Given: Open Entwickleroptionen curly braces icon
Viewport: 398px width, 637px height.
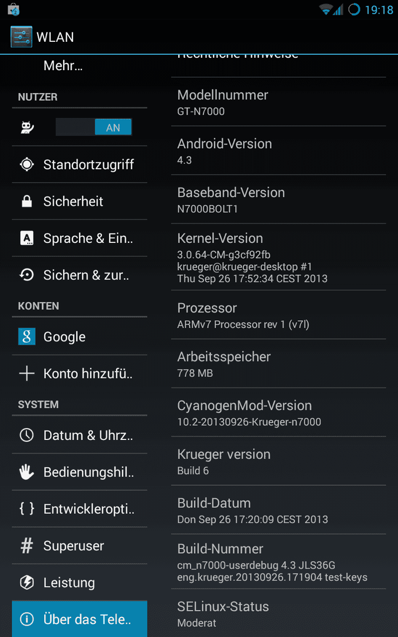Looking at the screenshot, I should 27,508.
